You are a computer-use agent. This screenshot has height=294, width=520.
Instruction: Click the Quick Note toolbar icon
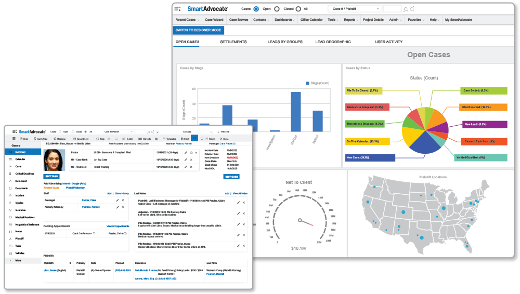[x=34, y=139]
